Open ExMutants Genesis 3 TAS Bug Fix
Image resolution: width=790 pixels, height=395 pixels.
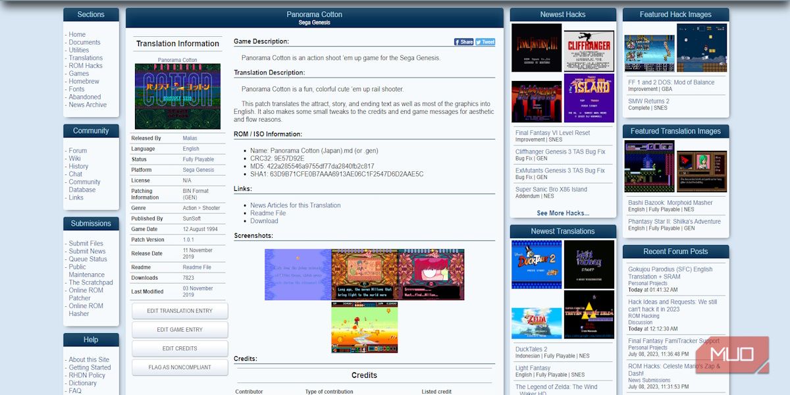click(560, 171)
